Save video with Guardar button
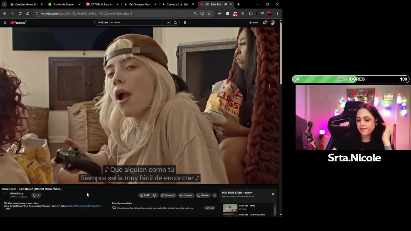 point(203,195)
